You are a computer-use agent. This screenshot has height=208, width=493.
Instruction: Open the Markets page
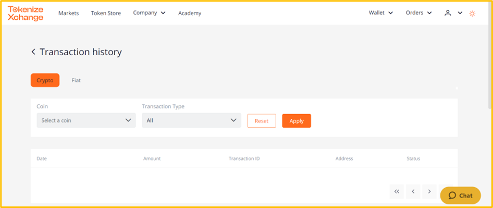click(x=69, y=13)
